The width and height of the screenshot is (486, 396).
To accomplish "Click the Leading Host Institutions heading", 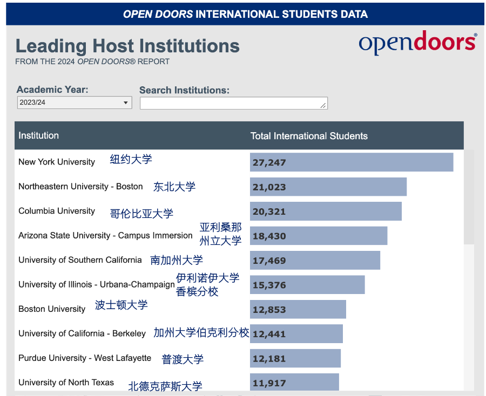I will [127, 46].
